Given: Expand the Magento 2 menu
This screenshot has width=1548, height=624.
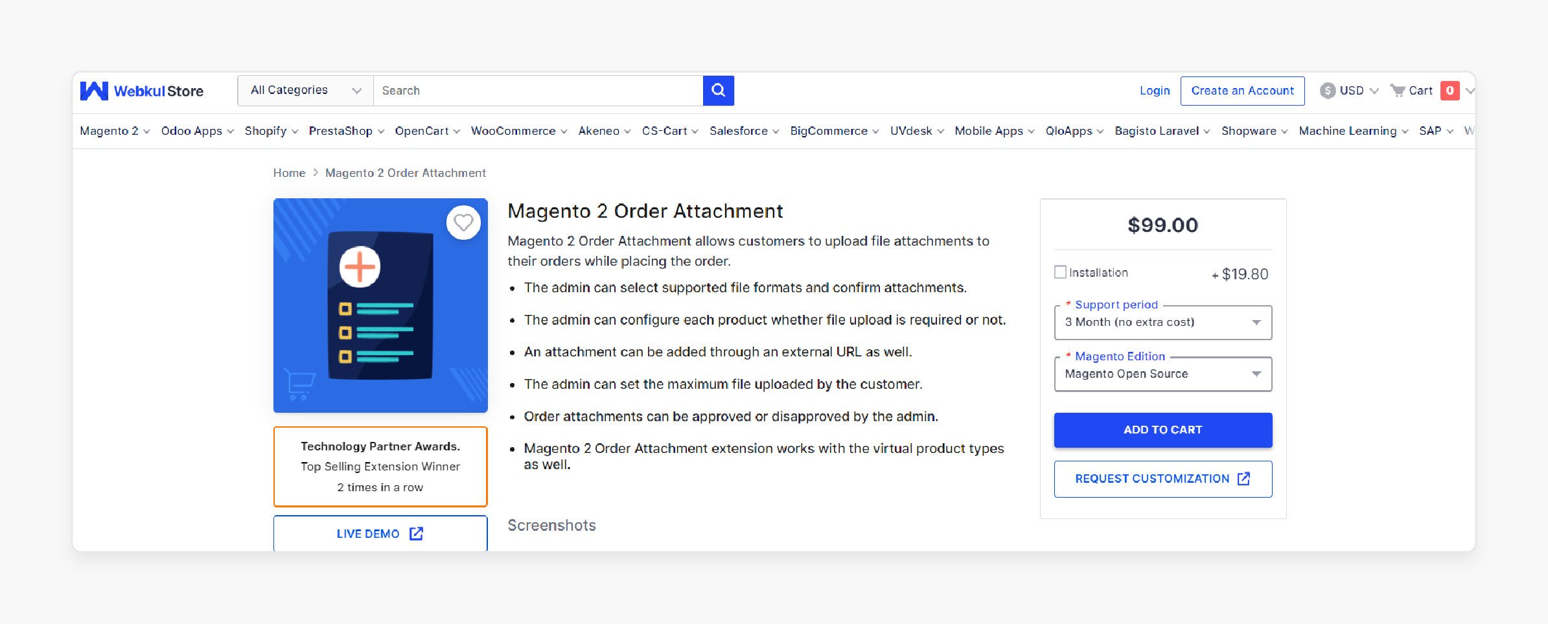Looking at the screenshot, I should [115, 131].
